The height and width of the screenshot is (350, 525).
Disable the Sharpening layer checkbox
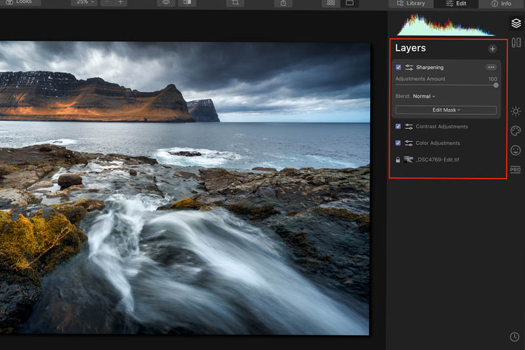[398, 67]
